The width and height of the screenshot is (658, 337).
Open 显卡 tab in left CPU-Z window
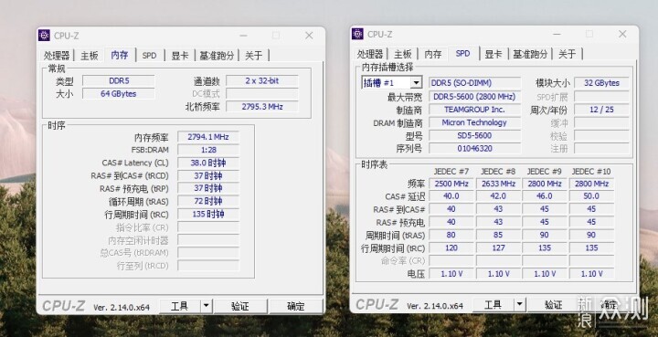tap(180, 56)
